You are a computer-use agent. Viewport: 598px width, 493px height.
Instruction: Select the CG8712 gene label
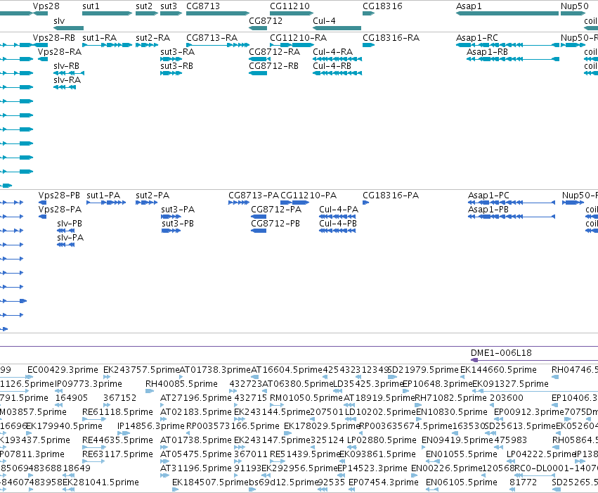point(266,21)
